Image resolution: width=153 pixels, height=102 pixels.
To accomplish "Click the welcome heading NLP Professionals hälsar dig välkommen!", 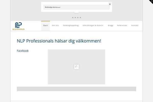I will coord(59,41).
